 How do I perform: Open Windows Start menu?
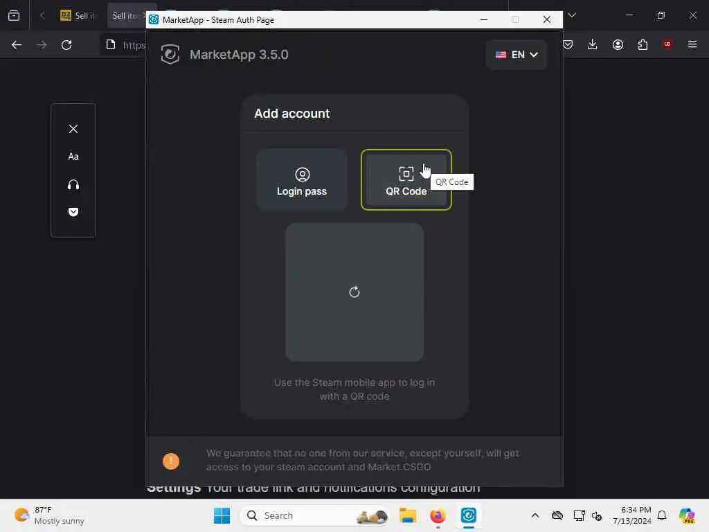click(222, 515)
